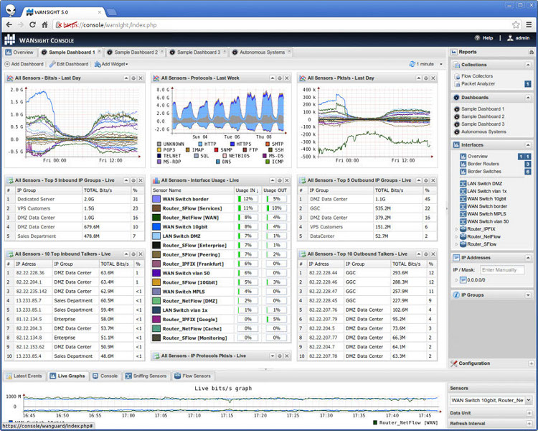This screenshot has height=431, width=538.
Task: Expand the Configuration panel
Action: 531,363
